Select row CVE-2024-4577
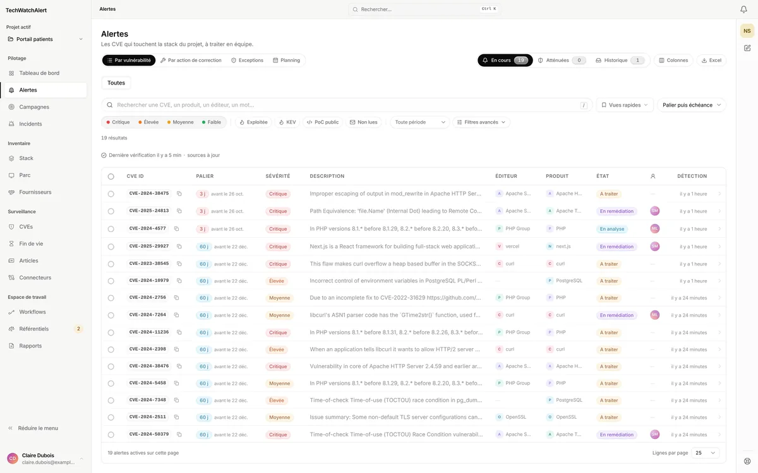The height and width of the screenshot is (473, 758). [111, 229]
